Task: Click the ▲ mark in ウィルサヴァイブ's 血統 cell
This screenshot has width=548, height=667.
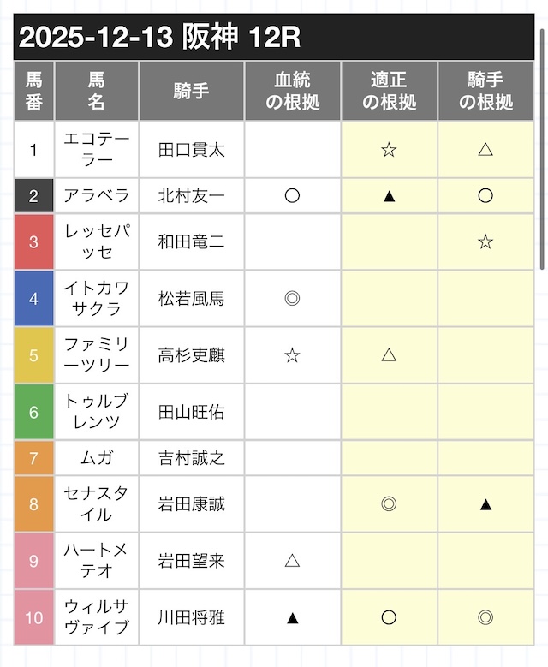Action: click(x=292, y=617)
